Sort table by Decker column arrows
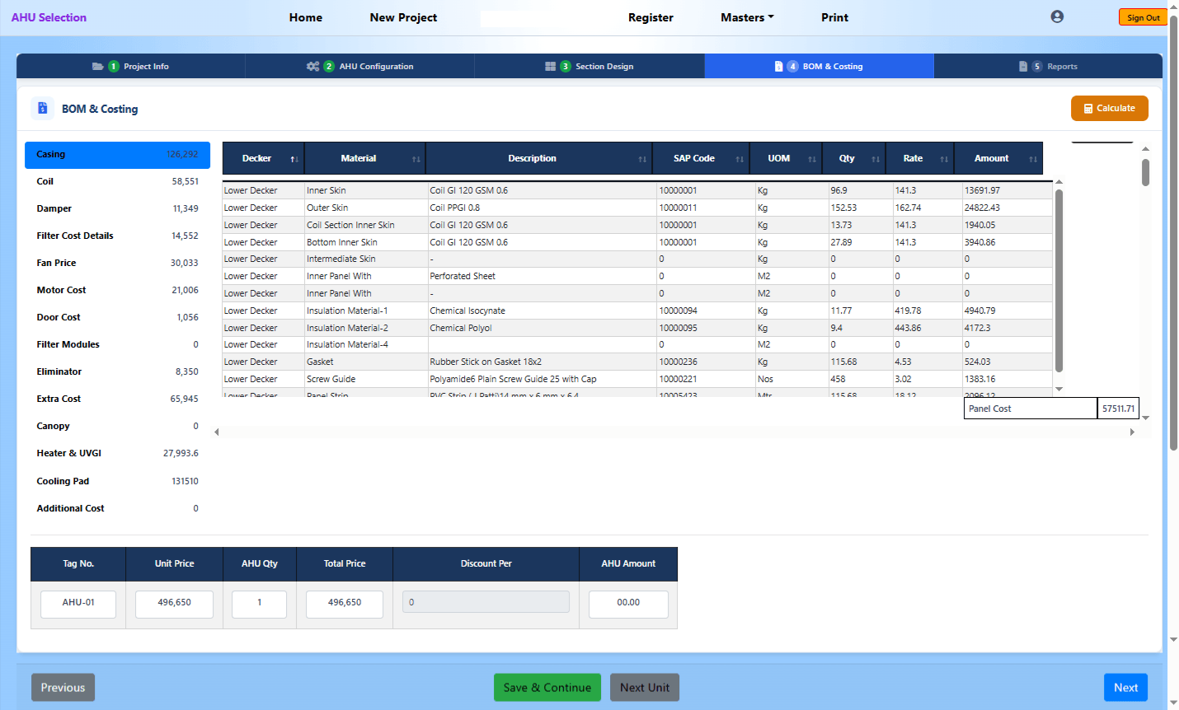Screen dimensions: 1179x710 point(294,159)
